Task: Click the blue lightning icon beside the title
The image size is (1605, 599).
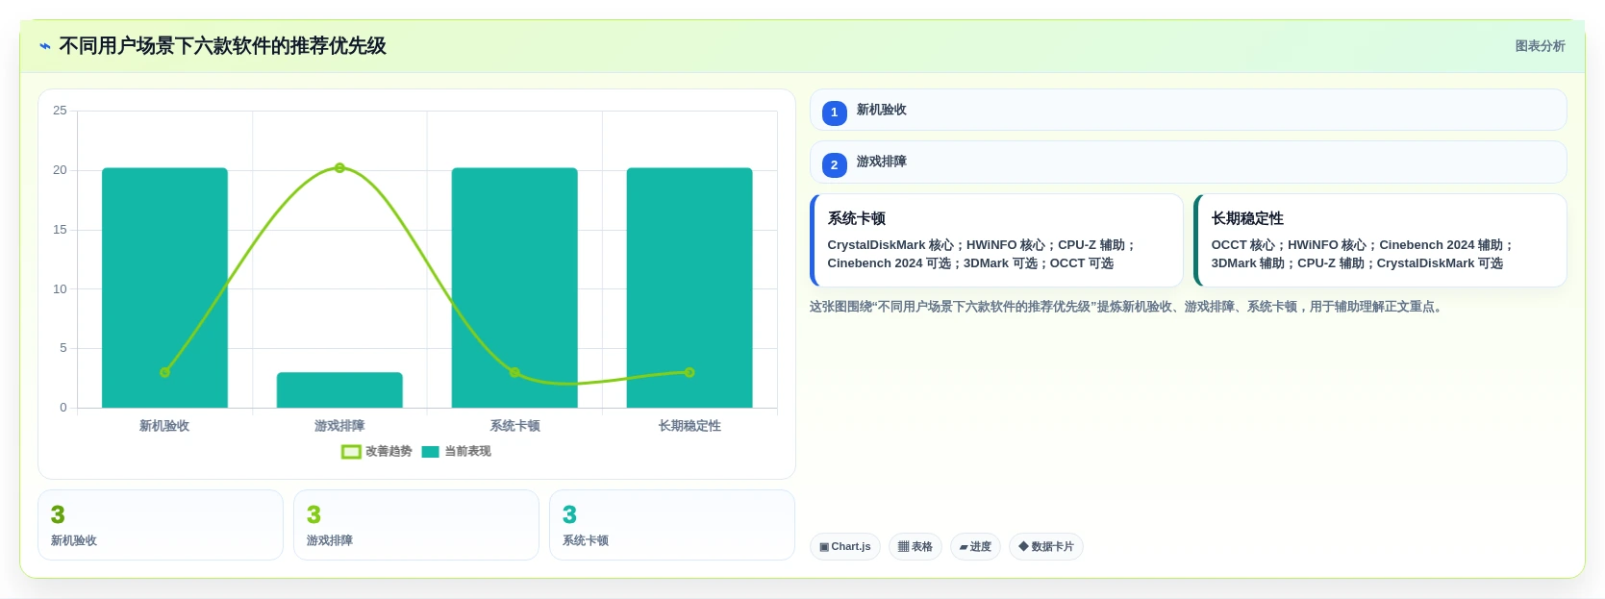Action: [45, 46]
